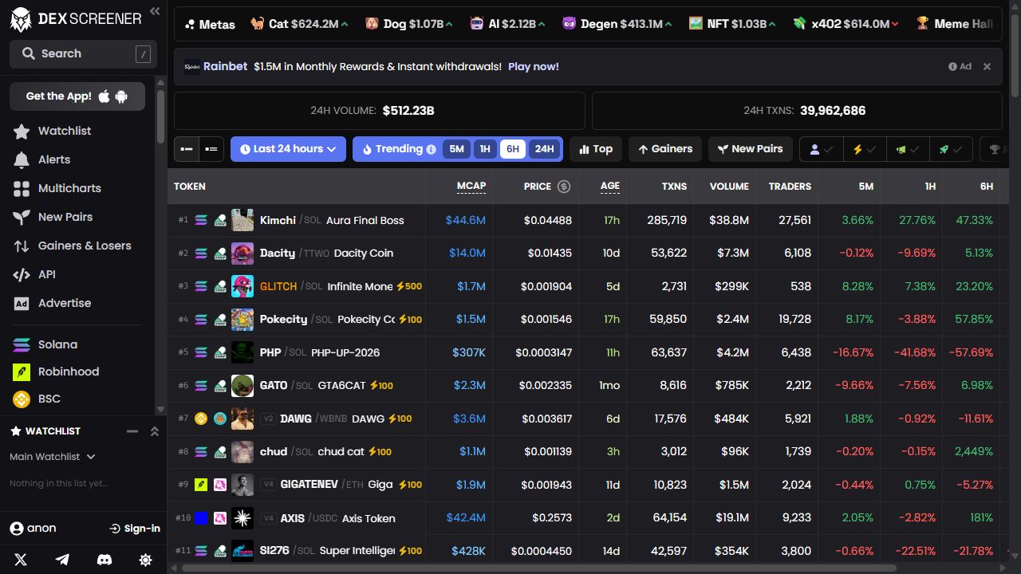Viewport: 1021px width, 574px height.
Task: Select the 24H trending timeframe
Action: [x=544, y=149]
